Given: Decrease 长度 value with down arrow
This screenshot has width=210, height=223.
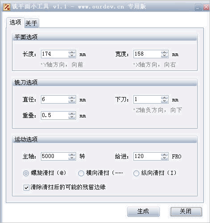Looking at the screenshot, I should click(72, 56).
